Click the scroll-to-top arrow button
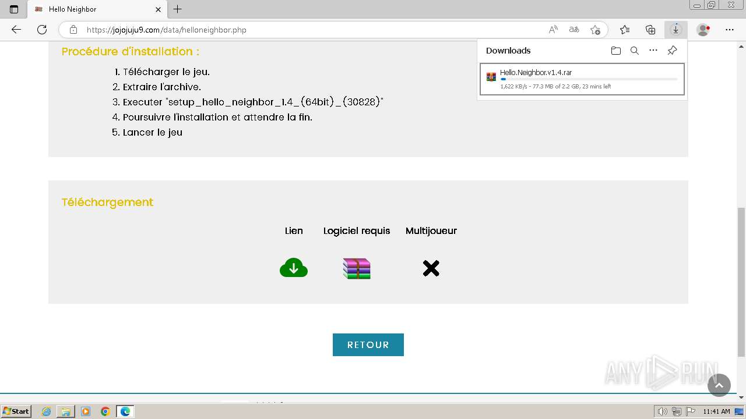This screenshot has height=419, width=746. point(719,385)
